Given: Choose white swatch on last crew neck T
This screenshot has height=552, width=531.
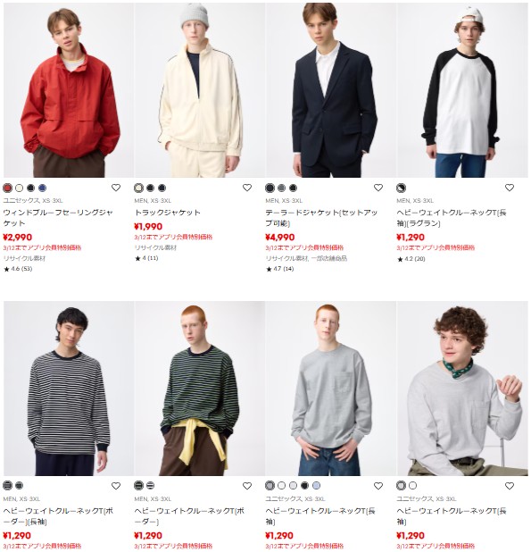Looking at the screenshot, I should [412, 486].
